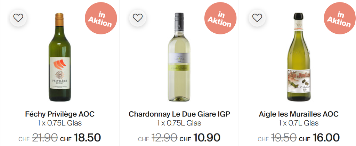Click 'in Aktion' badge on Chardonnay product
356x146 pixels.
pyautogui.click(x=220, y=19)
